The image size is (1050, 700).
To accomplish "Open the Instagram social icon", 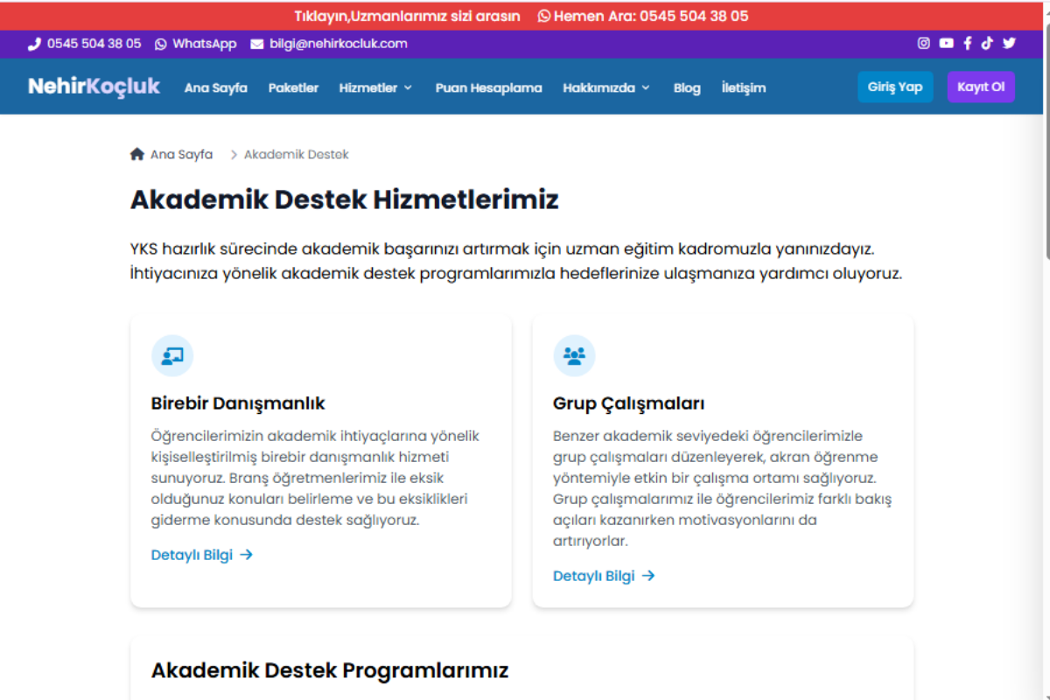I will click(x=923, y=43).
